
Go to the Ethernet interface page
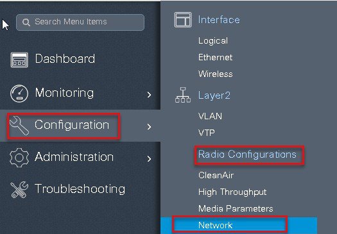pos(215,57)
